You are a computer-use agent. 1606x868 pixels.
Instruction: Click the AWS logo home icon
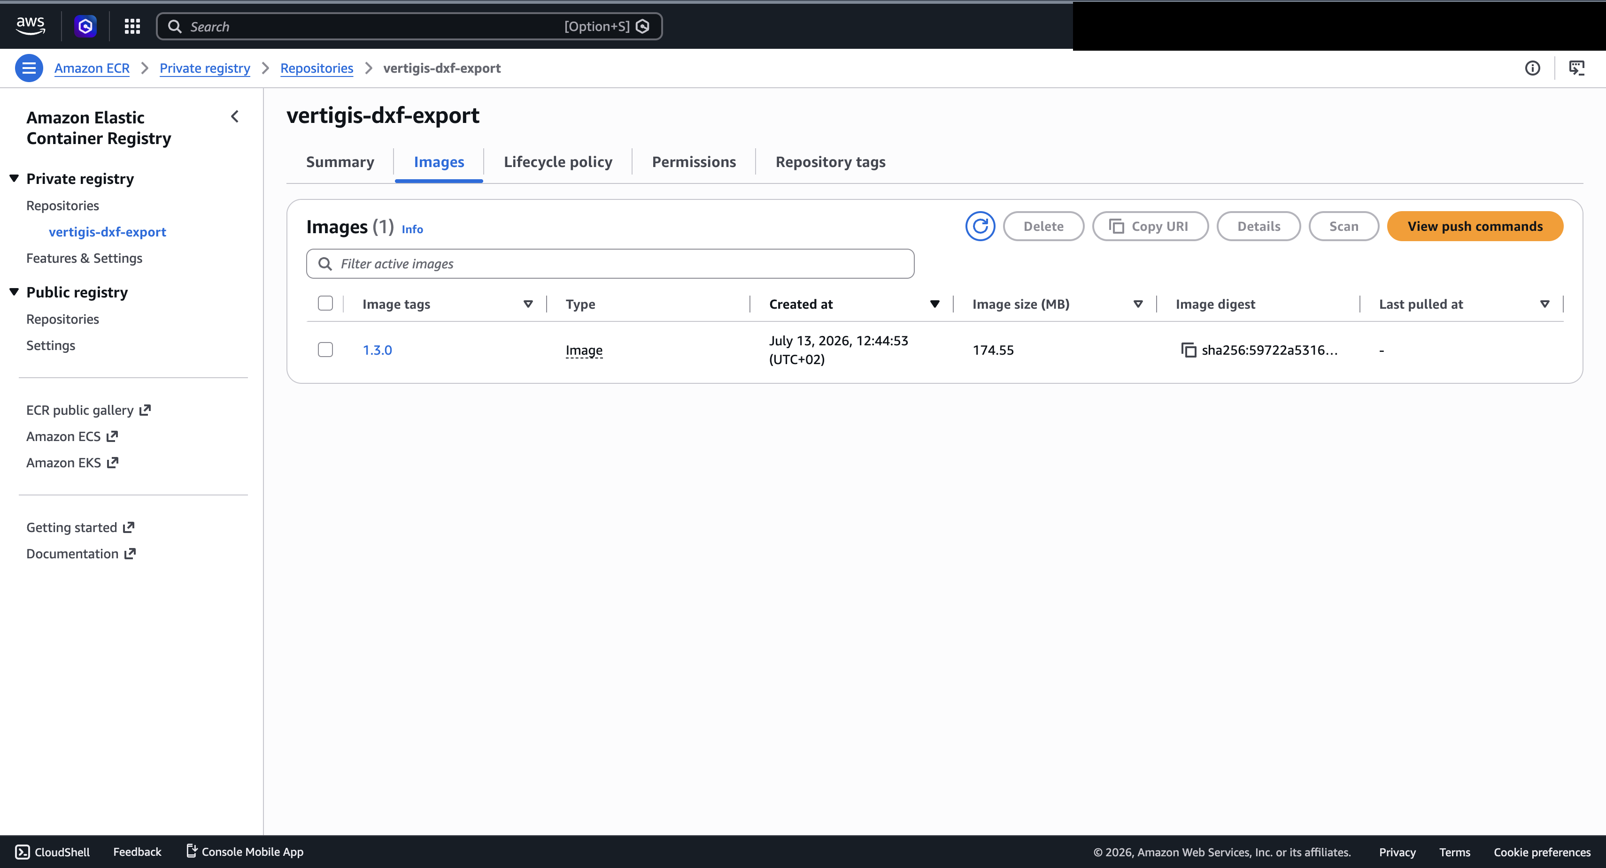click(x=30, y=26)
